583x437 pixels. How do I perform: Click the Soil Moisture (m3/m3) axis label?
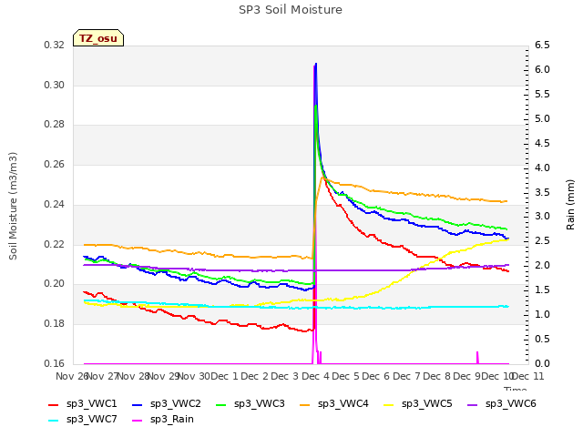(x=13, y=206)
